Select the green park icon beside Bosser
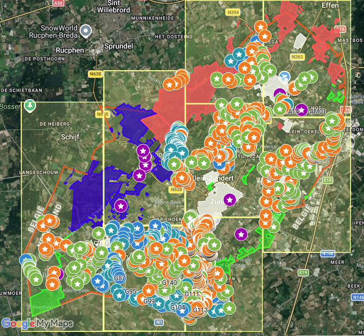 click(30, 106)
